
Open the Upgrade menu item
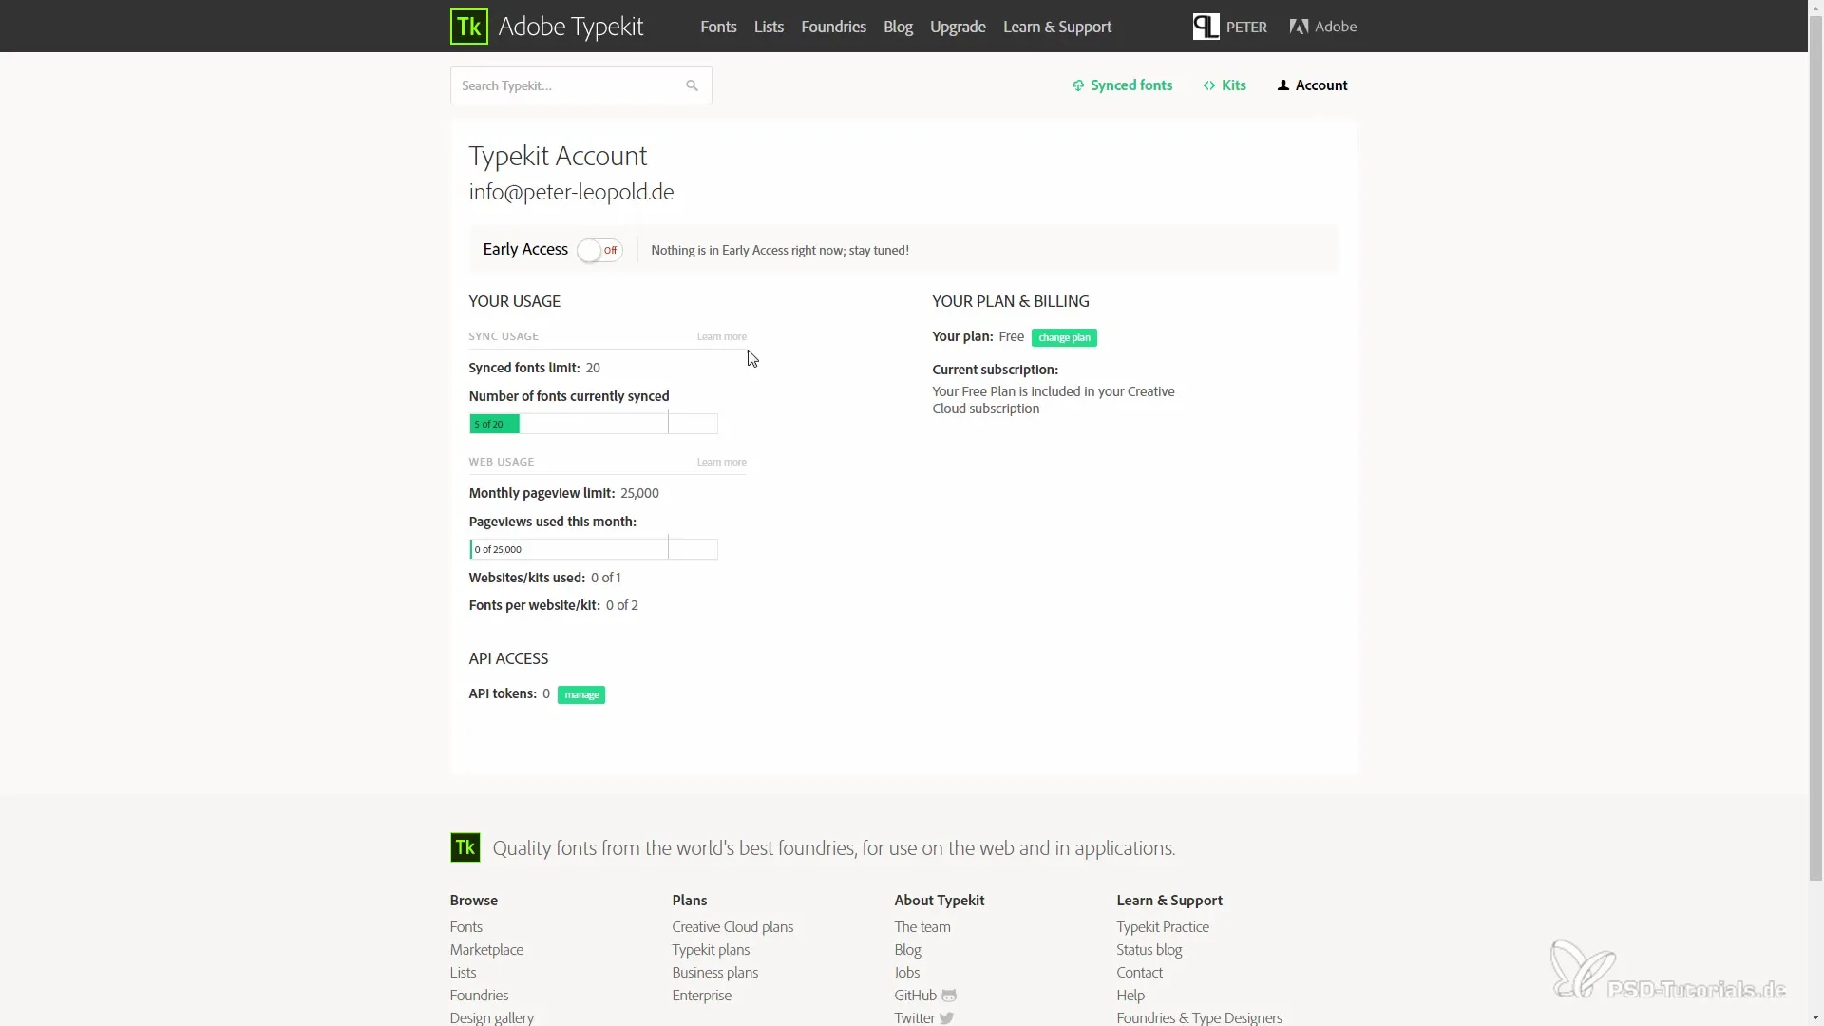pyautogui.click(x=958, y=27)
